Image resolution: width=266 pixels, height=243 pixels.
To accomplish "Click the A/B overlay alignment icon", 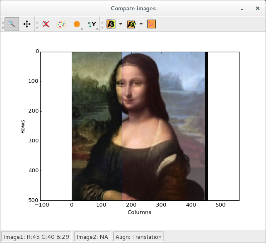I will coord(131,24).
